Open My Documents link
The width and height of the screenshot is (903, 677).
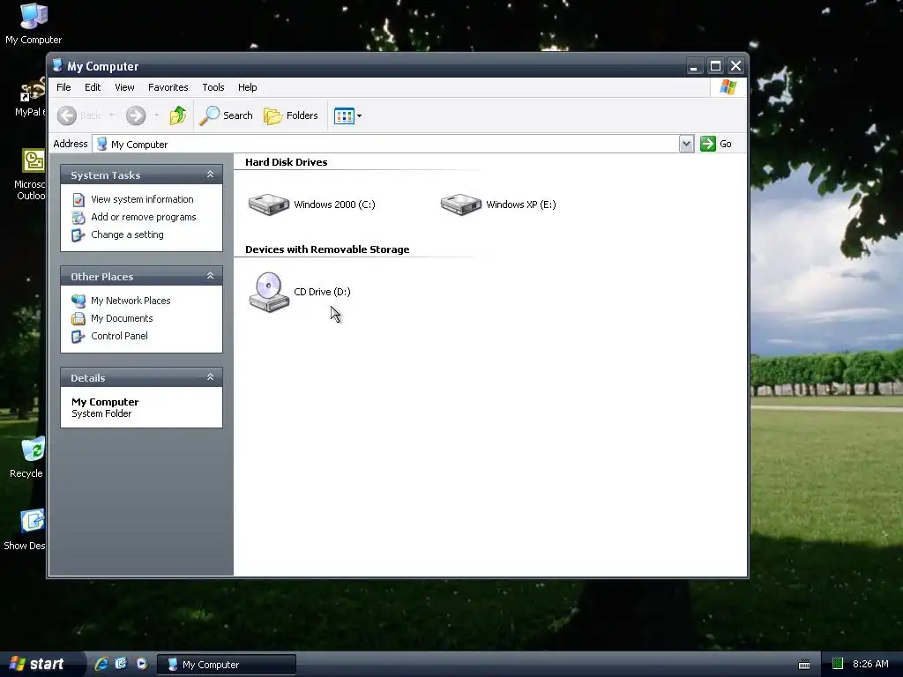coord(122,318)
